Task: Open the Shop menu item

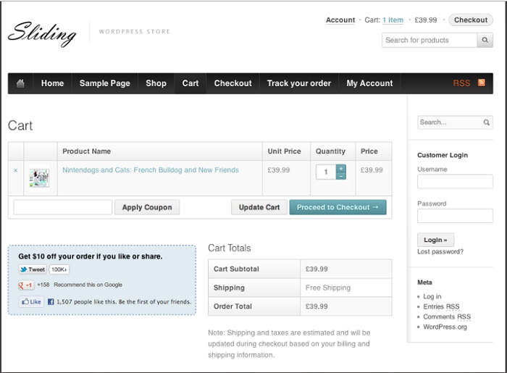Action: tap(156, 83)
